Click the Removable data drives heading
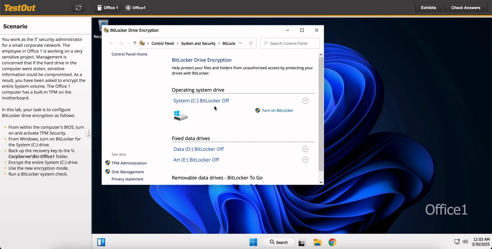Viewport: 492px width, 249px height. pos(217,178)
